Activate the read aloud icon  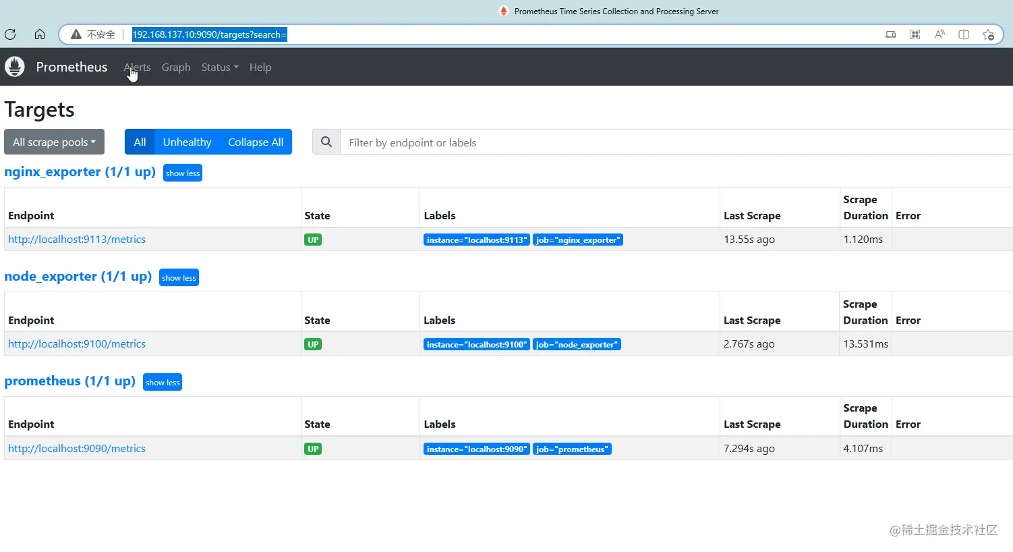pos(939,34)
